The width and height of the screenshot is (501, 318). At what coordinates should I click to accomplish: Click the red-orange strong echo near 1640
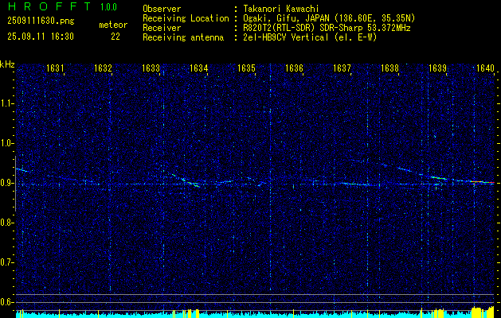tap(483, 182)
